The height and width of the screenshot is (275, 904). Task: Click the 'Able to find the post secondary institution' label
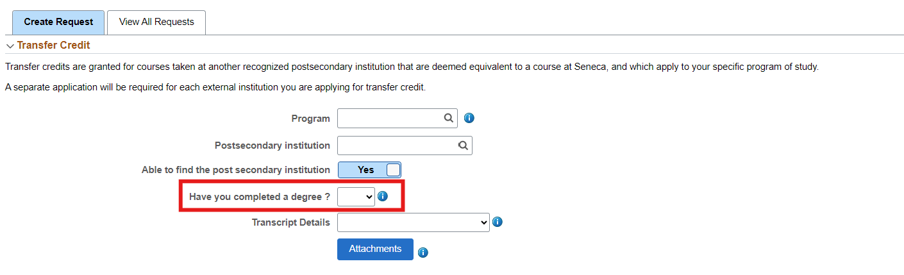235,170
